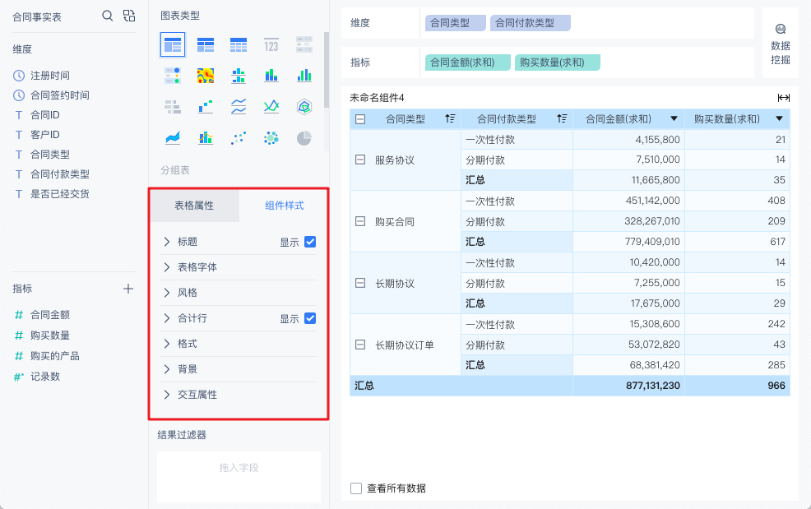Switch to 表格属性 tab
The image size is (811, 509).
pyautogui.click(x=194, y=206)
